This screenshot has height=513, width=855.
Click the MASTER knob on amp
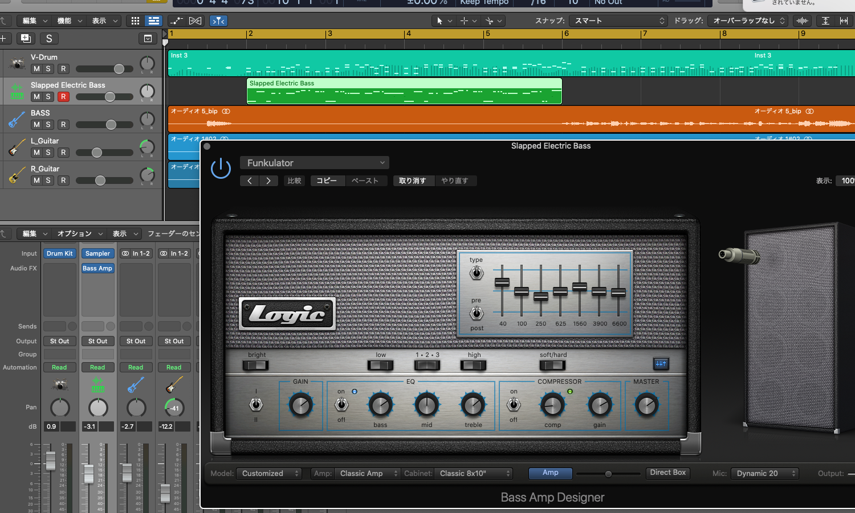click(x=646, y=405)
